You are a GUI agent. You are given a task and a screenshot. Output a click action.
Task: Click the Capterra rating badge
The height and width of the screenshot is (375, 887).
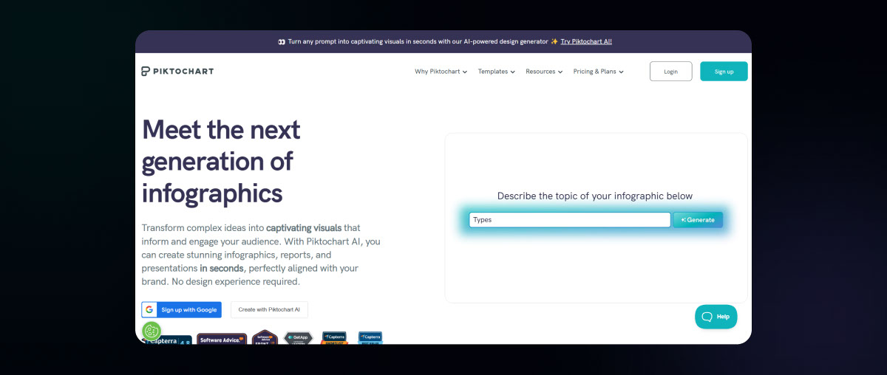coord(168,341)
